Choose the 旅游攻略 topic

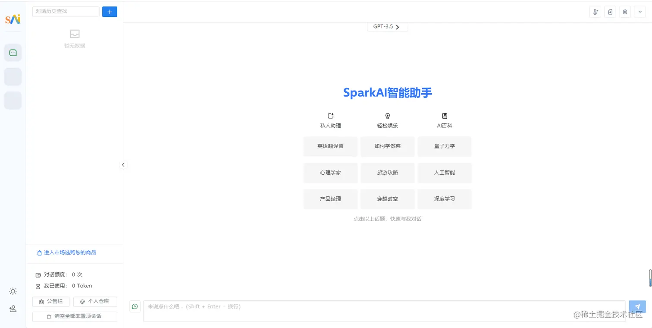click(387, 173)
